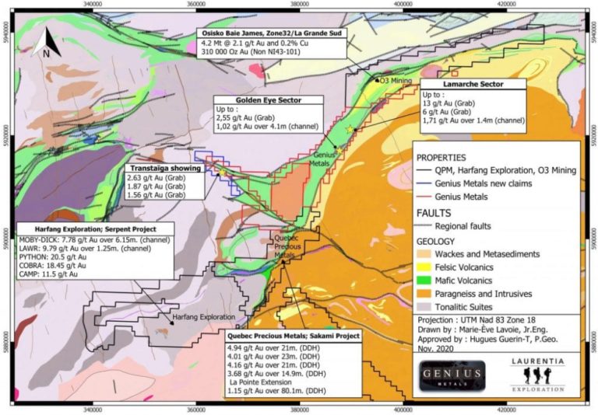Click 'Projection : UTM Nad 83 Zone 18' text
The image size is (598, 415).
click(x=477, y=320)
